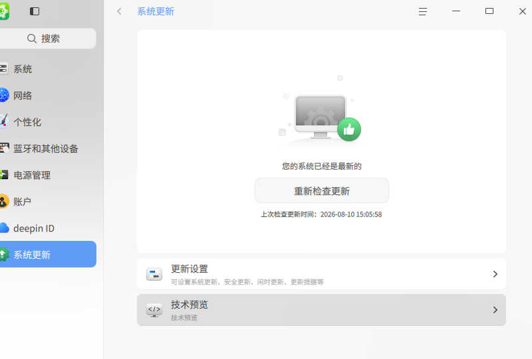Image resolution: width=532 pixels, height=359 pixels.
Task: Click the up-to-date monitor illustration
Action: point(321,116)
